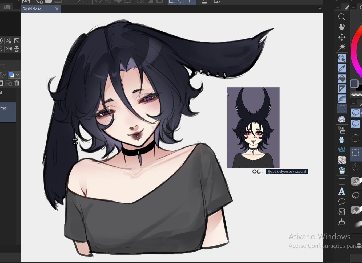362x263 pixels.
Task: Select the Object operation cube tool
Action: (x=342, y=58)
